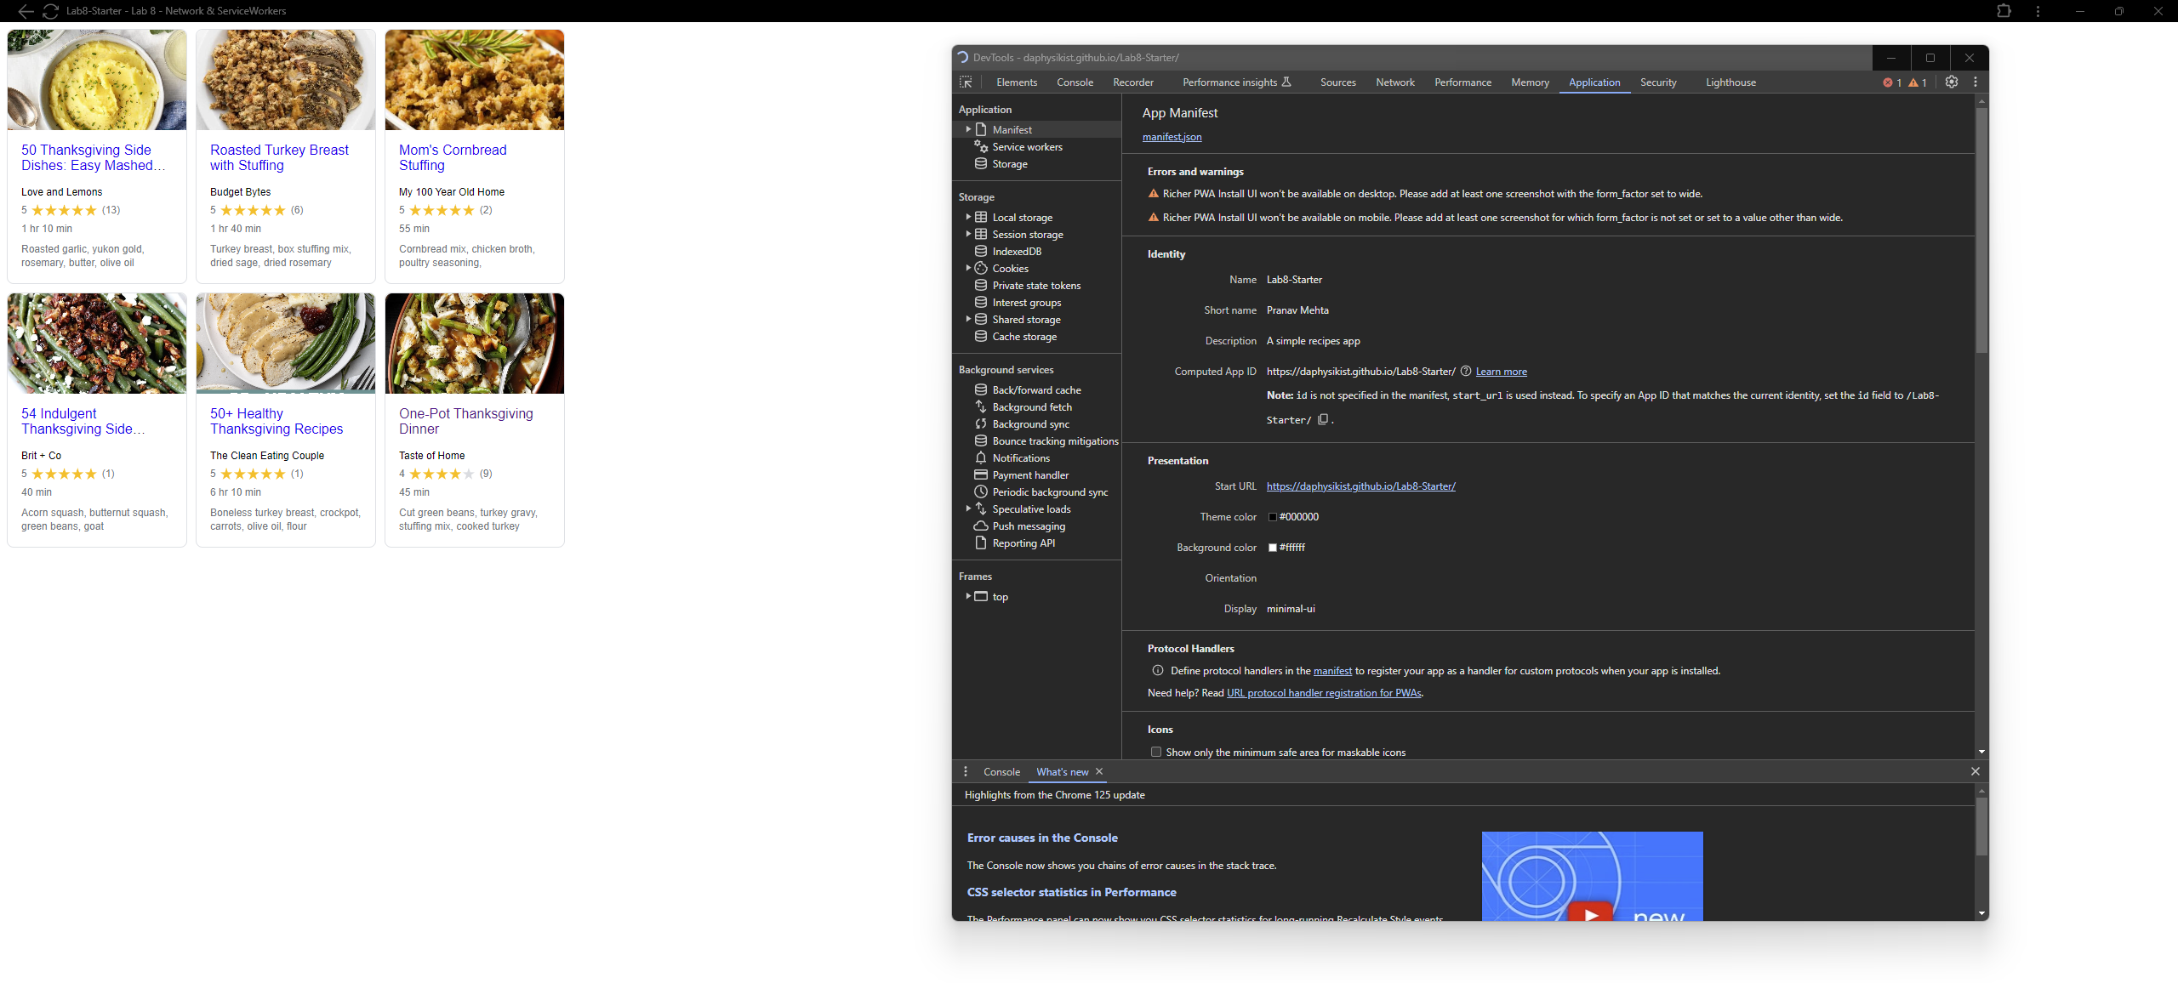Click the inspect element picker icon
The width and height of the screenshot is (2178, 983).
tap(966, 82)
